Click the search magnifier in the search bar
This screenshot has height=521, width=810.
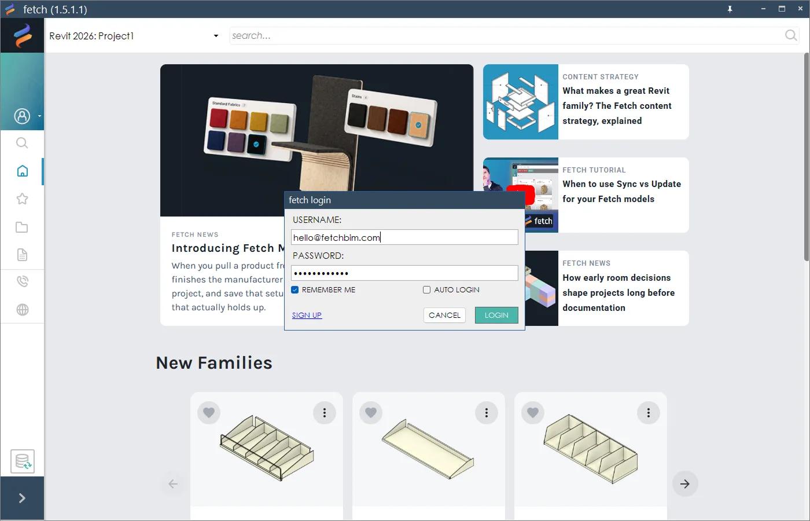tap(791, 36)
